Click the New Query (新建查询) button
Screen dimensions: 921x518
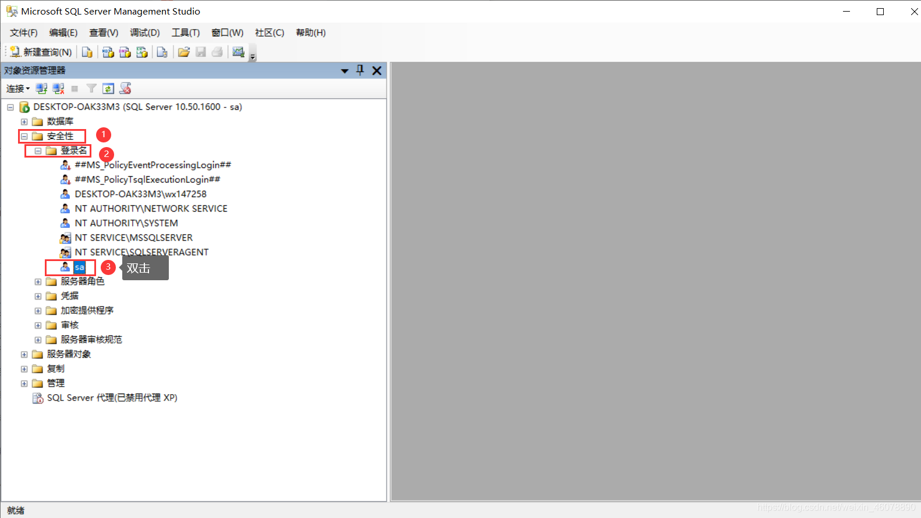point(41,52)
